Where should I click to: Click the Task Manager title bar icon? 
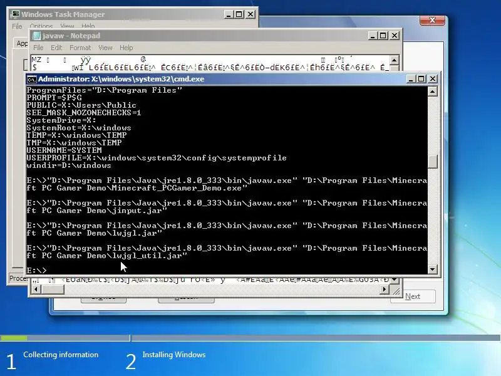coord(15,14)
